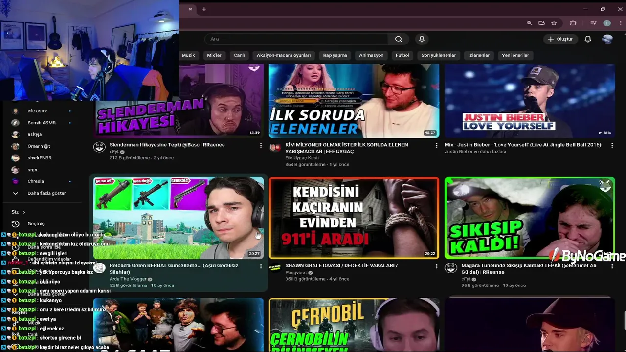This screenshot has width=626, height=352.
Task: Expand the Siz section chevron
Action: coord(23,212)
